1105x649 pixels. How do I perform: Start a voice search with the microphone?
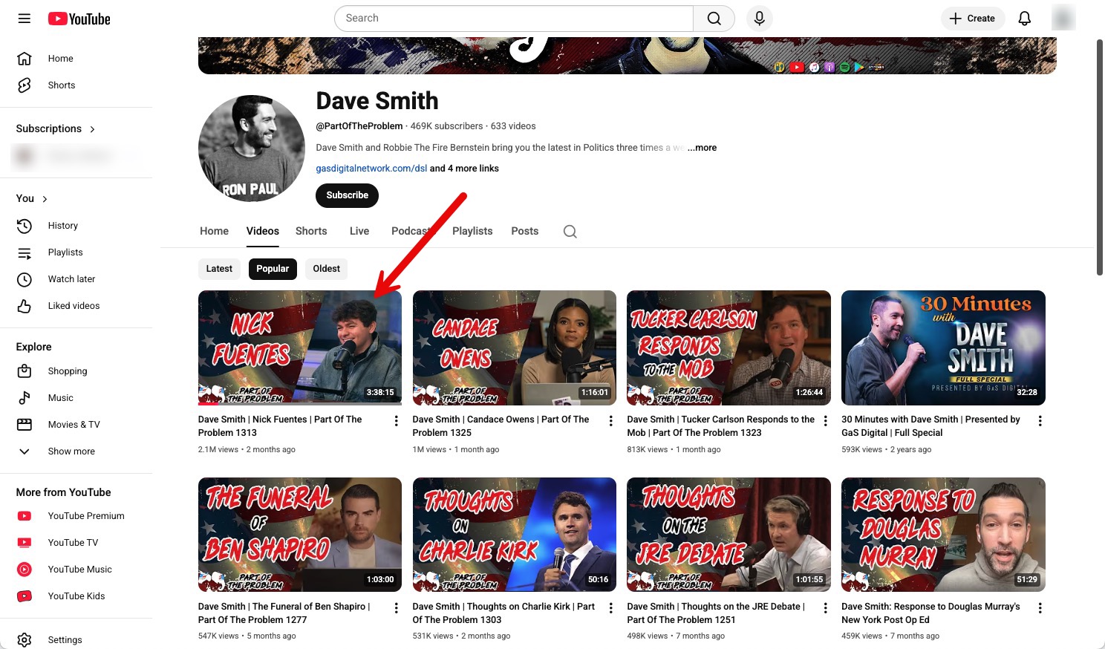759,18
